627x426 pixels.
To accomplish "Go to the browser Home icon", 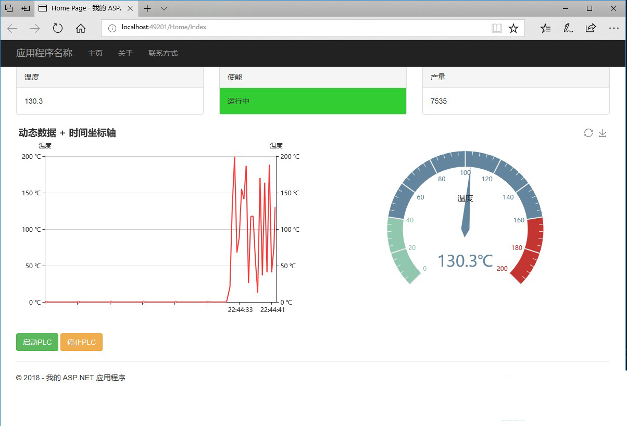I will click(x=81, y=28).
